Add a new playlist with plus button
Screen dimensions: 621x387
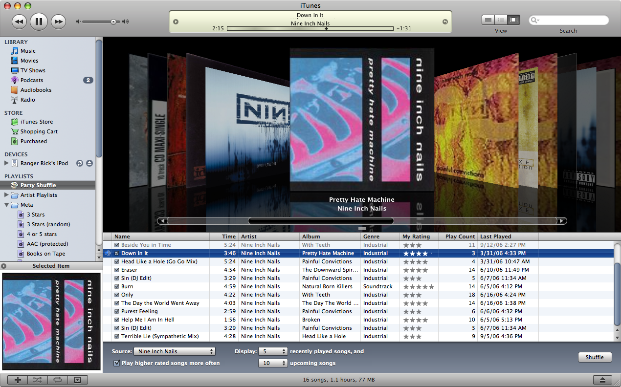pos(18,380)
